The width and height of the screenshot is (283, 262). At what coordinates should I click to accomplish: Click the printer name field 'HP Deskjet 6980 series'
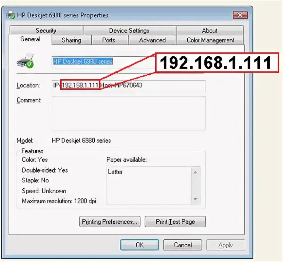pos(104,62)
